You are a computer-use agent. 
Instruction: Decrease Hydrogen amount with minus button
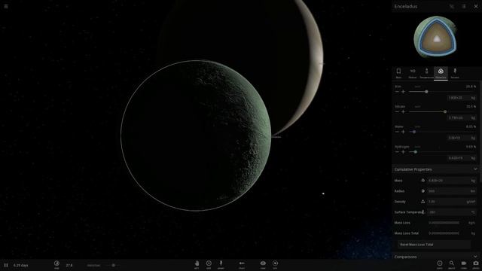397,152
